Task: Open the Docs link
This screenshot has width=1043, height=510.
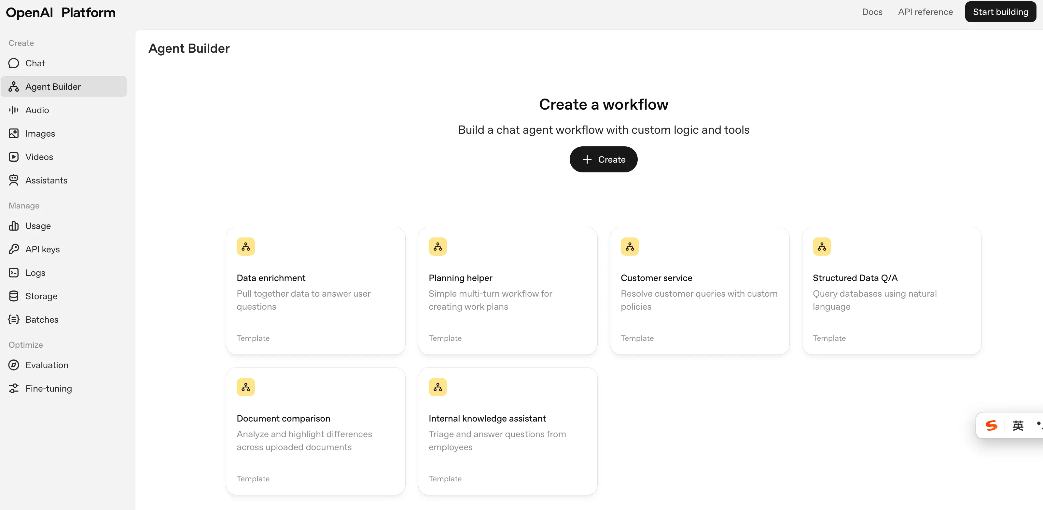Action: (x=872, y=12)
